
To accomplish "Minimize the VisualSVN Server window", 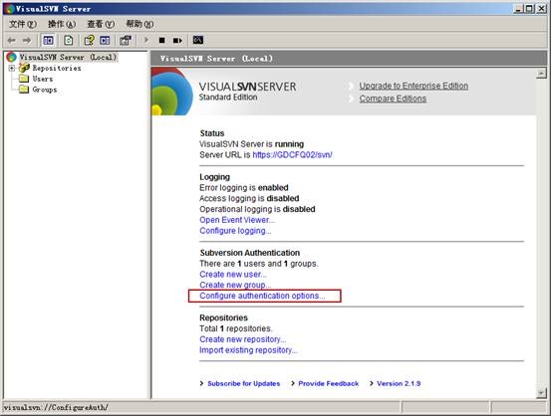I will 518,9.
